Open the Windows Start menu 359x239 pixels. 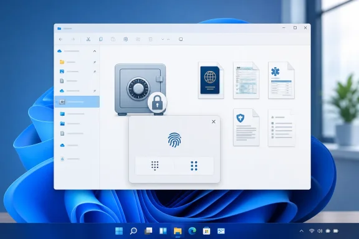[119, 231]
